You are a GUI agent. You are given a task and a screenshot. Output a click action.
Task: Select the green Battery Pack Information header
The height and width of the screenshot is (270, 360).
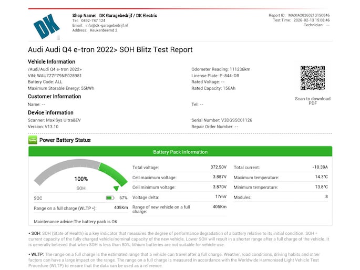(180, 152)
